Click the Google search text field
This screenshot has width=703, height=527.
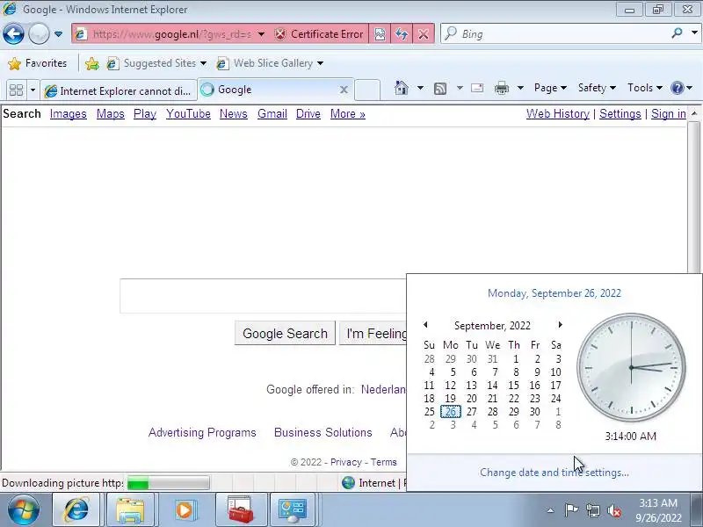[x=263, y=296]
